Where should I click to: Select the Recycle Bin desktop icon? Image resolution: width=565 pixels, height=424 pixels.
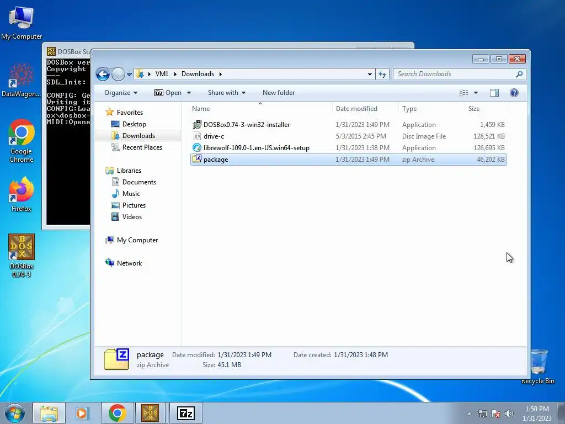click(538, 367)
